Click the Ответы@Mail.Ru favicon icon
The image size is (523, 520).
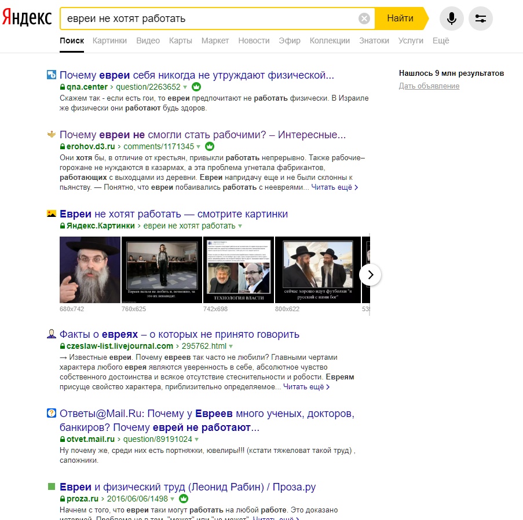(52, 413)
